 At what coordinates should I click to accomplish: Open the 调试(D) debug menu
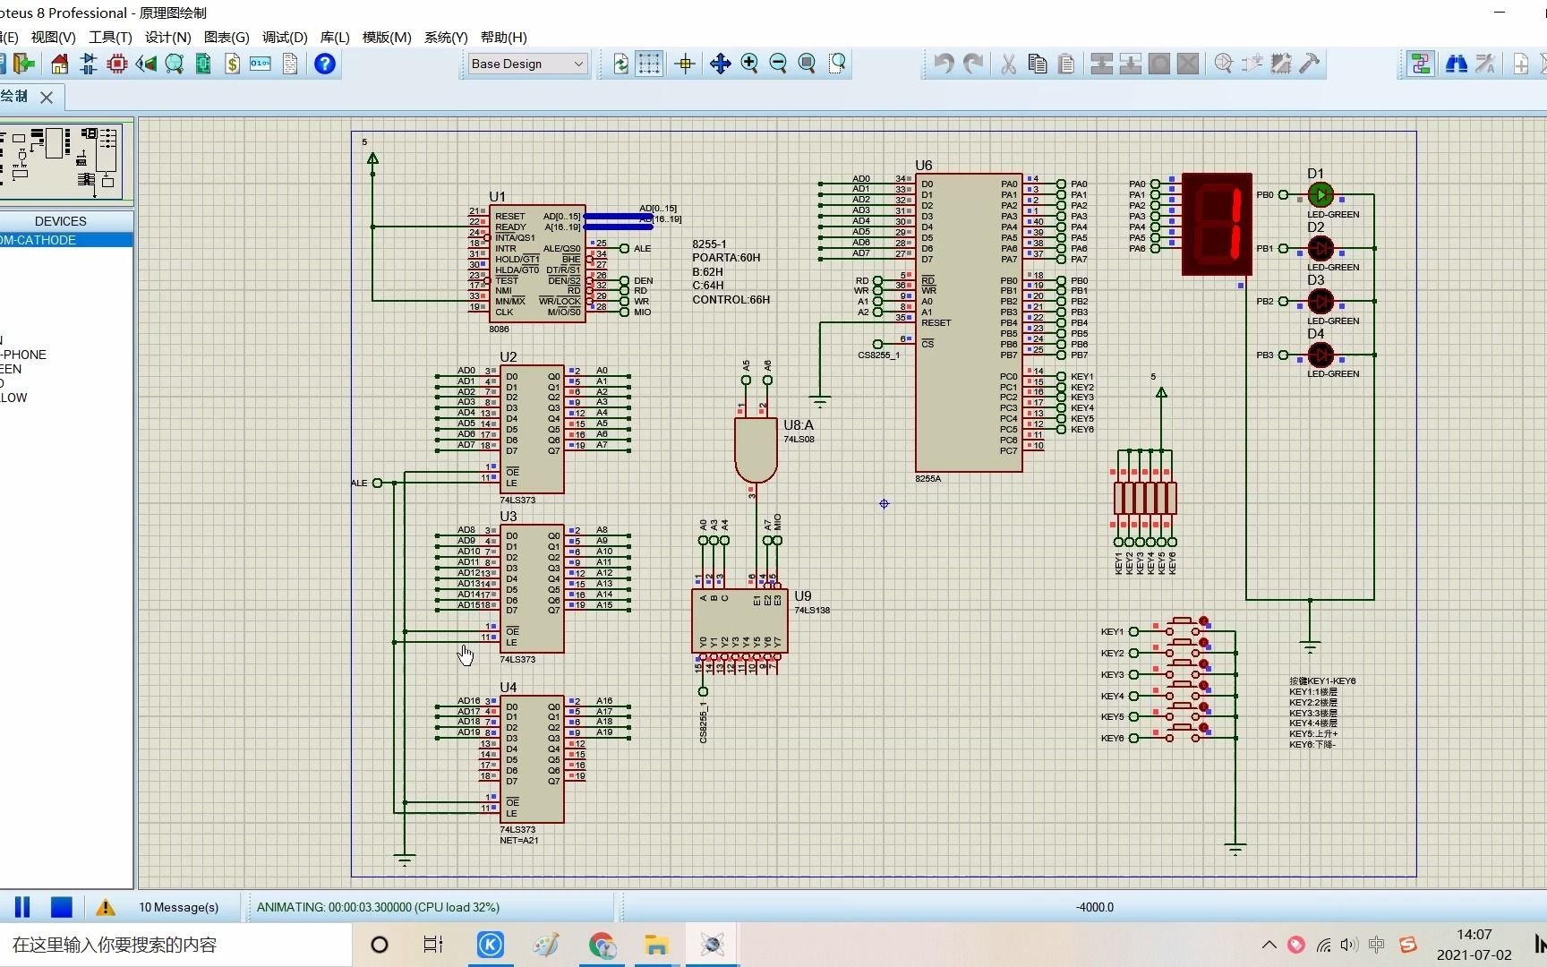coord(285,37)
